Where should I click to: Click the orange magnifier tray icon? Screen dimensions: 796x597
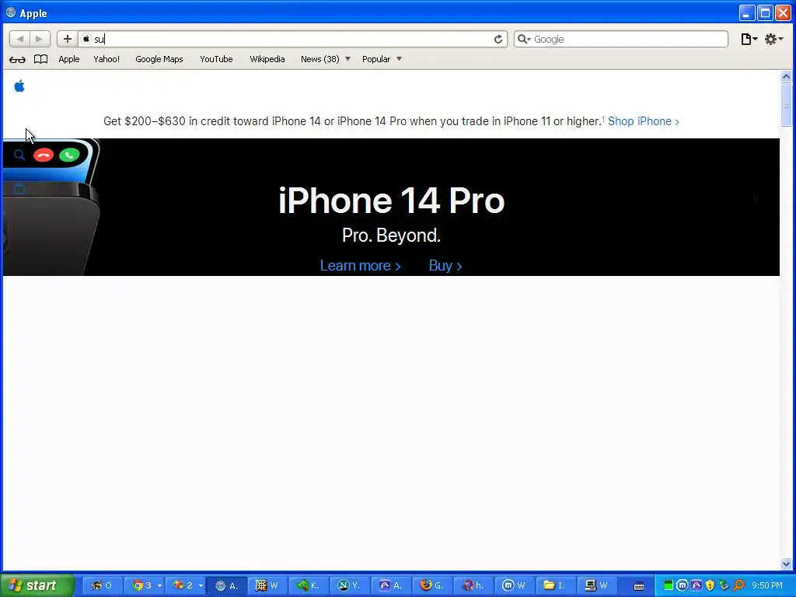[x=738, y=585]
